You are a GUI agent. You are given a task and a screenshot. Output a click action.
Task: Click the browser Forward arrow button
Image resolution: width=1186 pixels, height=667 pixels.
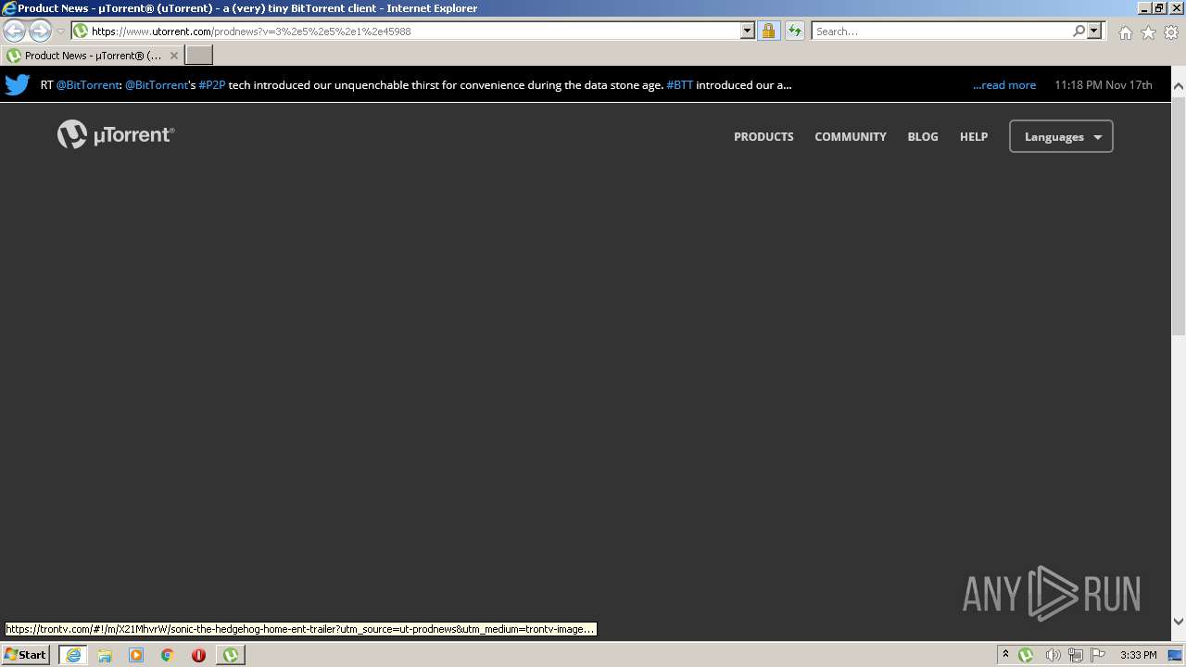click(x=40, y=31)
